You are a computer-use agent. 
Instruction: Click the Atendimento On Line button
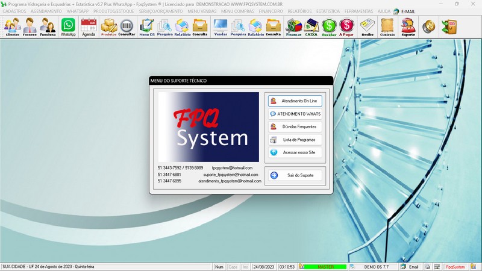pyautogui.click(x=295, y=101)
